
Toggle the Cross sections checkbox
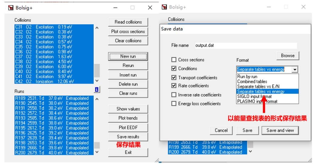[x=174, y=60]
